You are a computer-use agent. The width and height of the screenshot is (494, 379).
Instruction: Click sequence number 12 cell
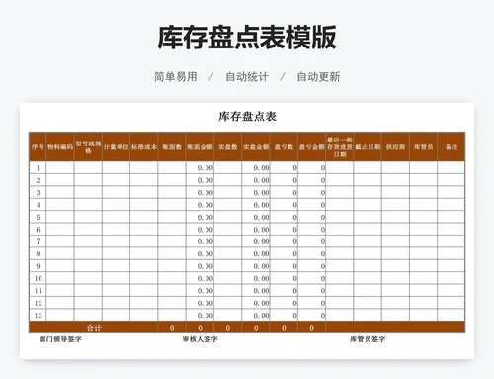pos(38,303)
